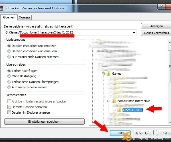Select 'Games' label in folder tree
Image resolution: width=171 pixels, height=142 pixels.
coord(117,74)
